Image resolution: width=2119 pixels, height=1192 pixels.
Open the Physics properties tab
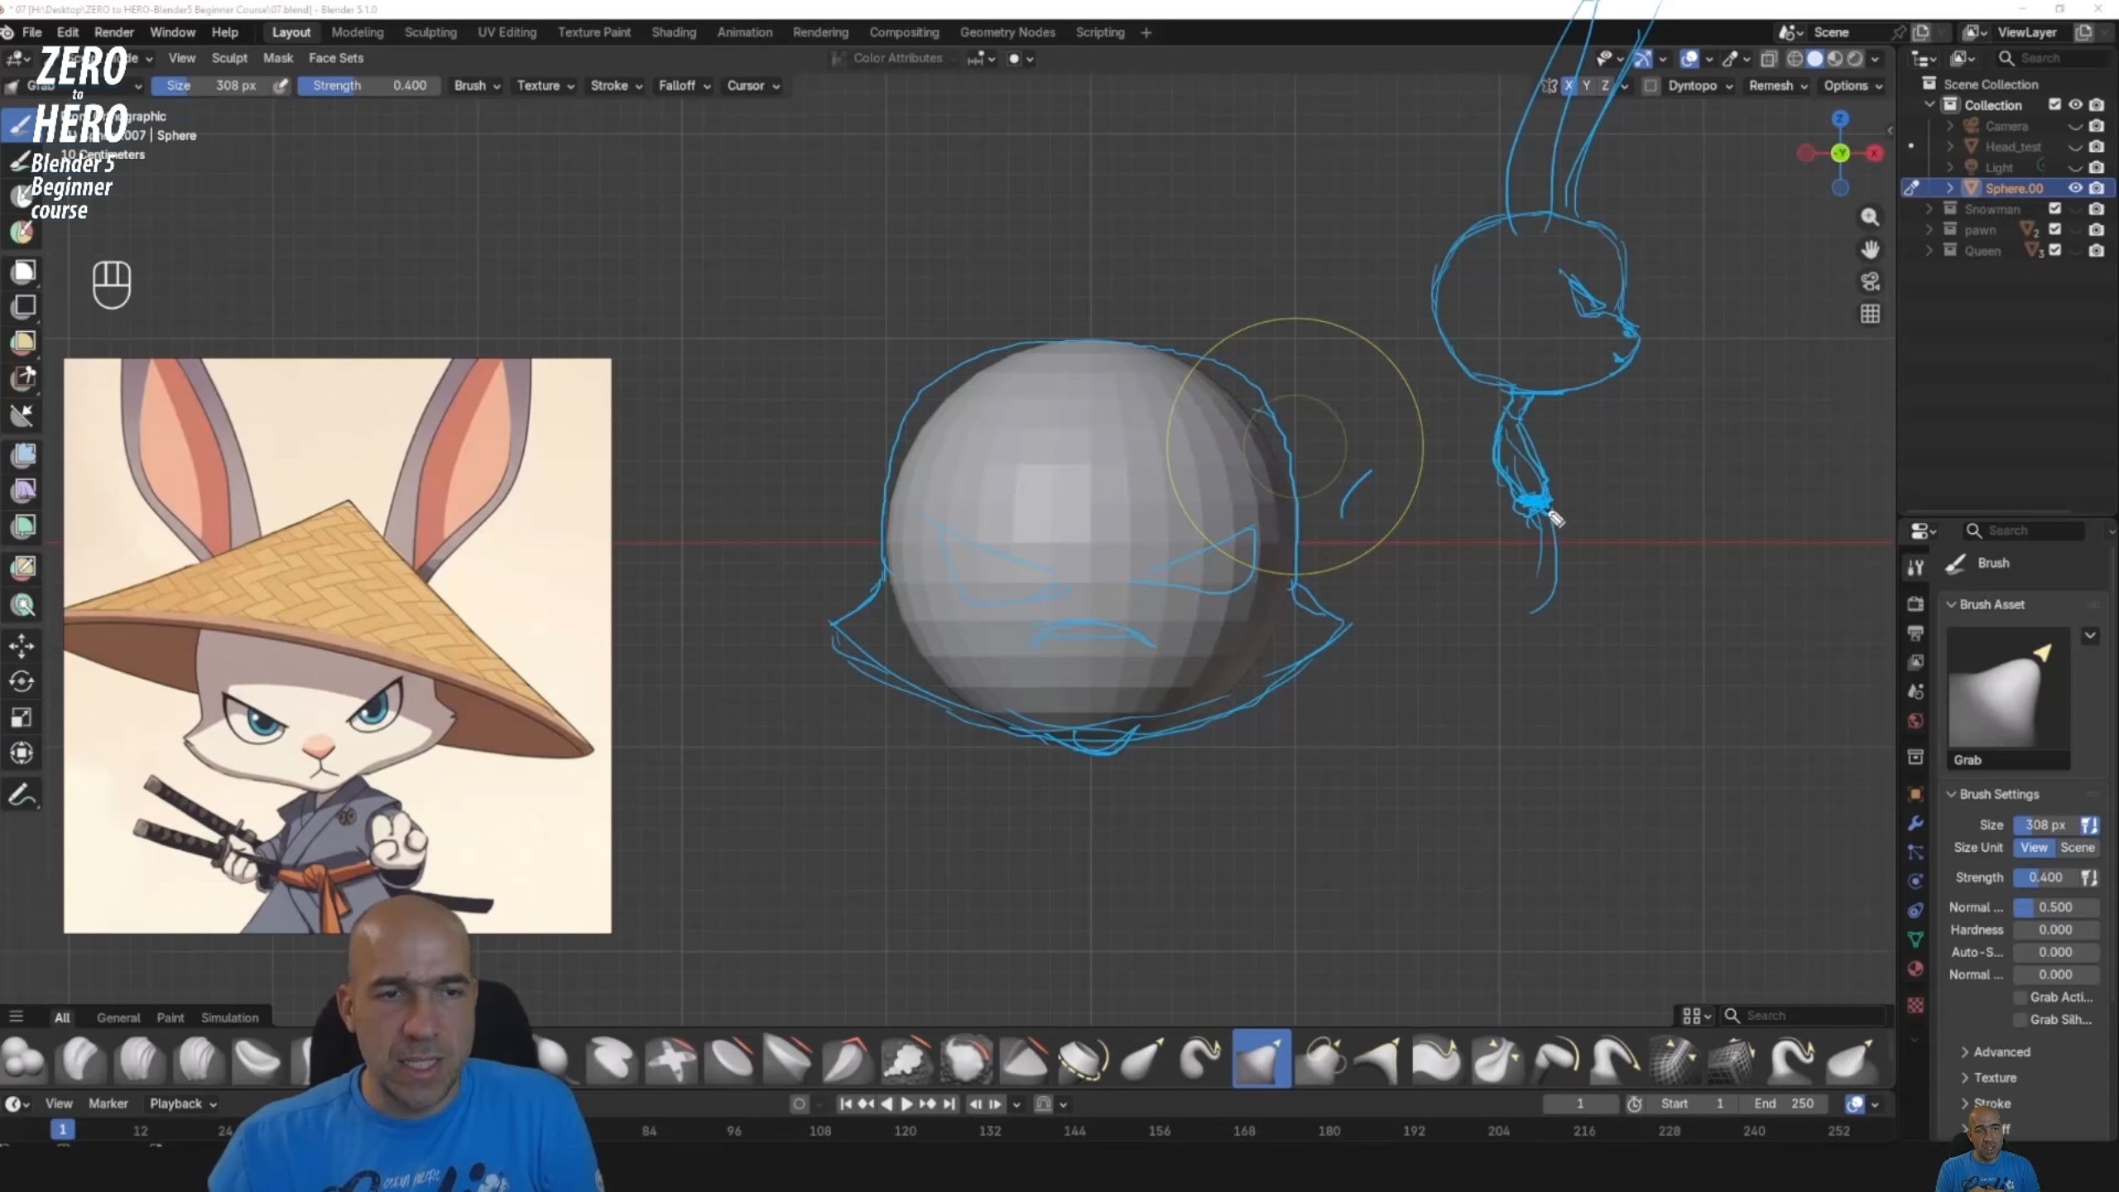pos(1915,882)
